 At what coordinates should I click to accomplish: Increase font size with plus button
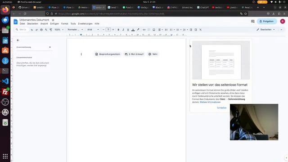113,30
